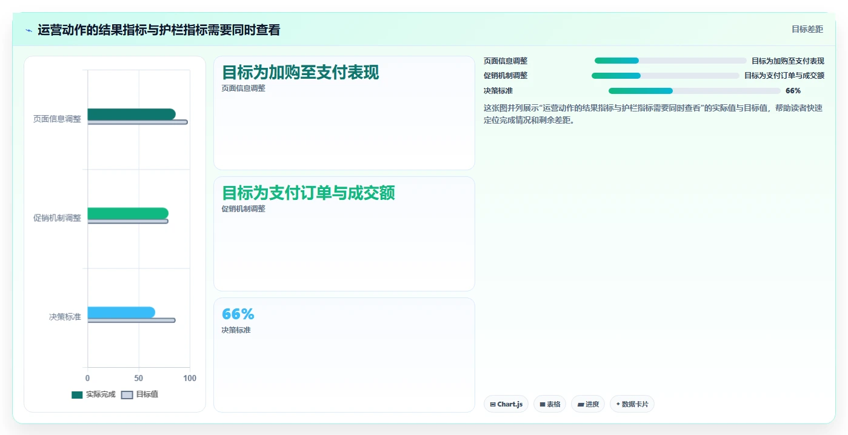Click the 目标为加购至支付表现 label right of progress bar
Screen dimensions: 848x435
click(x=788, y=61)
